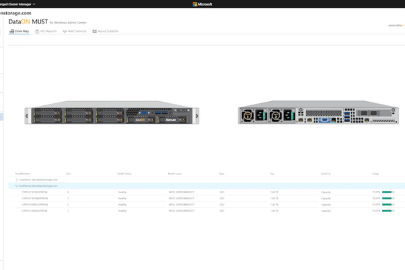Screen dimensions: 405x270
Task: Select the lower third-column drive bay
Action: tap(110, 120)
